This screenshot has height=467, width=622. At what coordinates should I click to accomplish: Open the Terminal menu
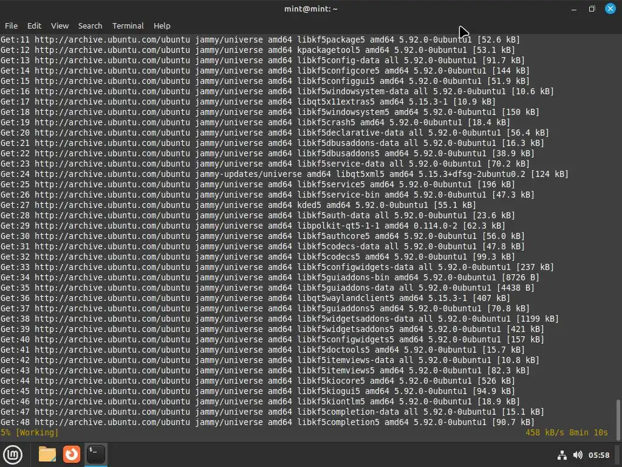[x=128, y=26]
